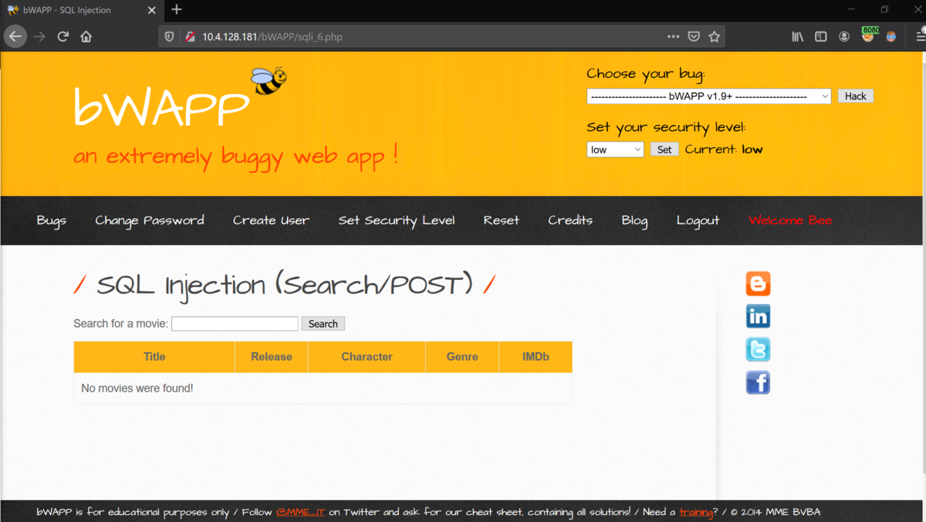Log out via the Logout menu item
The height and width of the screenshot is (522, 926).
point(698,221)
